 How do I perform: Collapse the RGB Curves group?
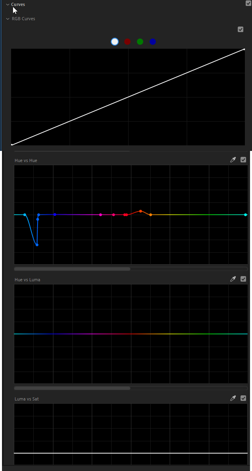tap(8, 19)
